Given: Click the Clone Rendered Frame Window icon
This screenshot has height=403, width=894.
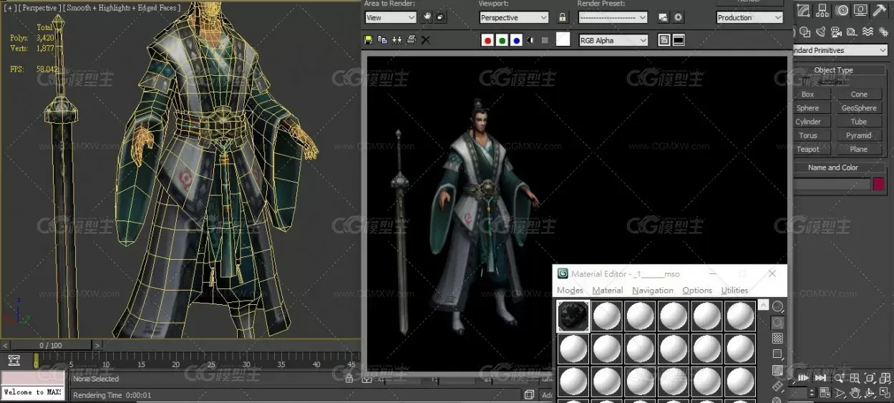Looking at the screenshot, I should point(397,40).
